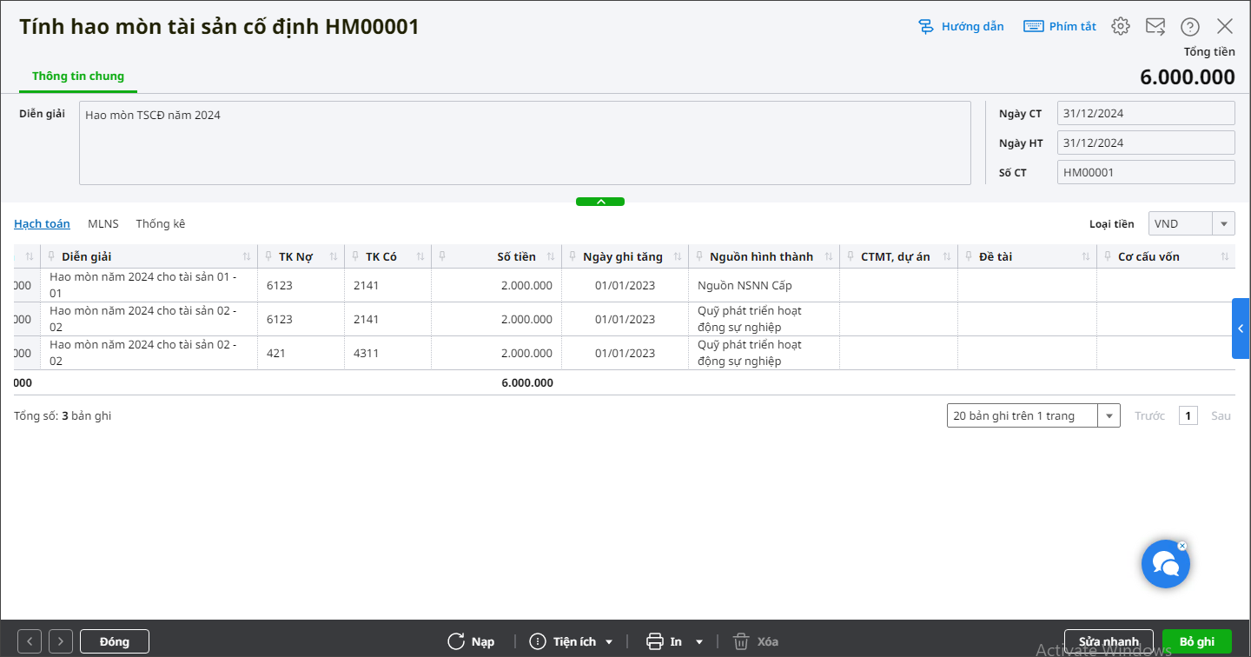Open the records per page dropdown
The height and width of the screenshot is (657, 1251).
coord(1109,415)
